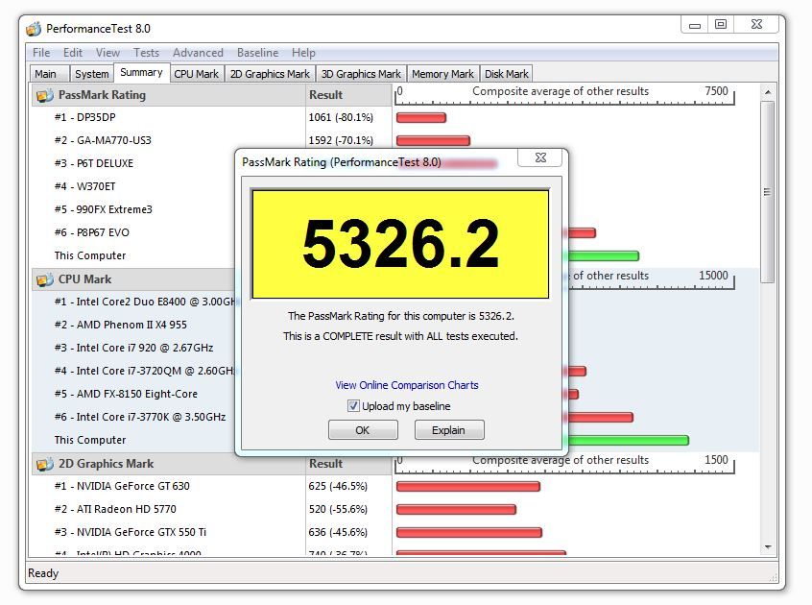
Task: Click the 636 (-45.6%) result value
Action: click(x=338, y=532)
